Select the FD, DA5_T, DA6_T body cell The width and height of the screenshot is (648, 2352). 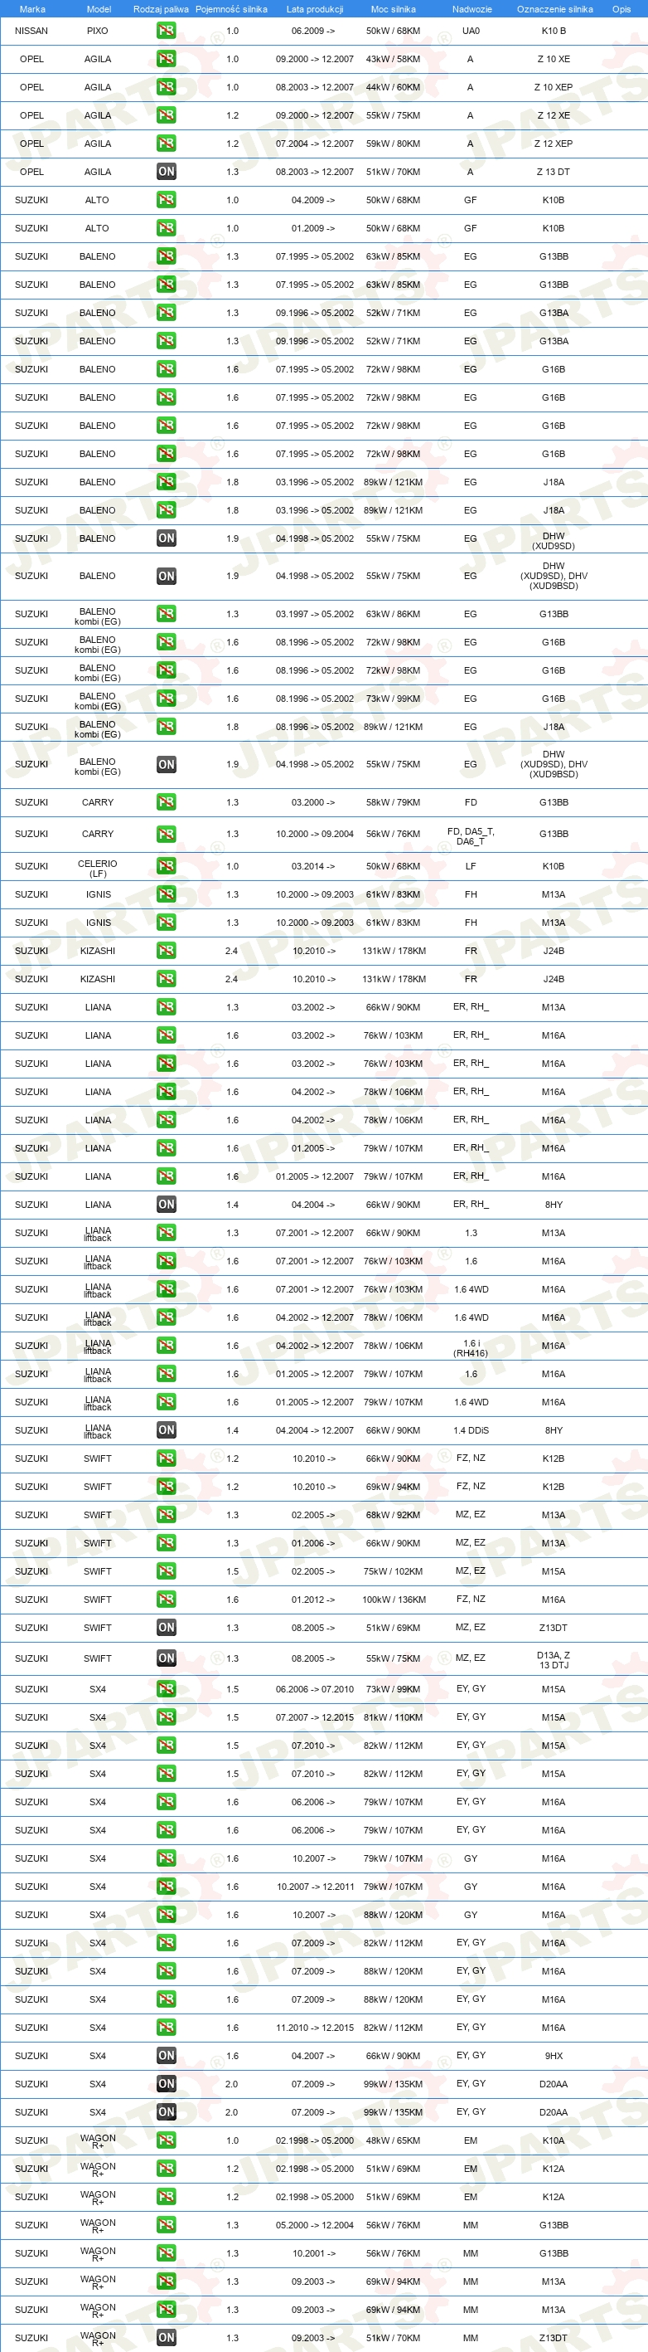pyautogui.click(x=471, y=836)
